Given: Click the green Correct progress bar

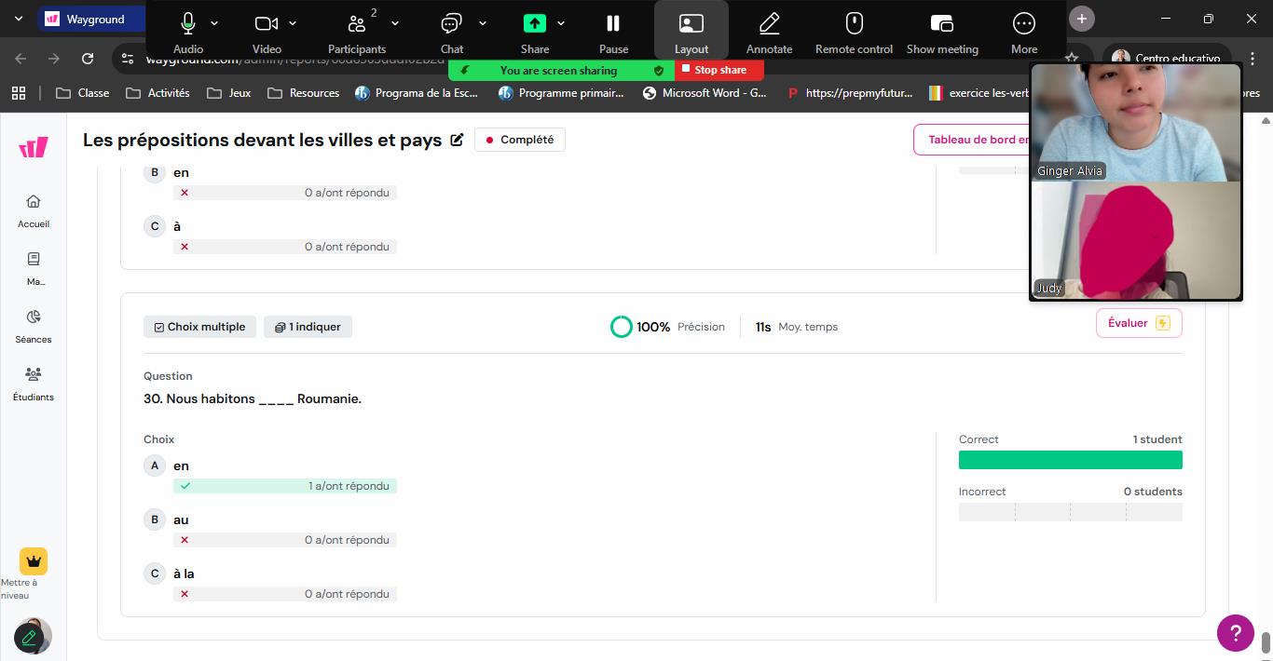Looking at the screenshot, I should click(1070, 460).
